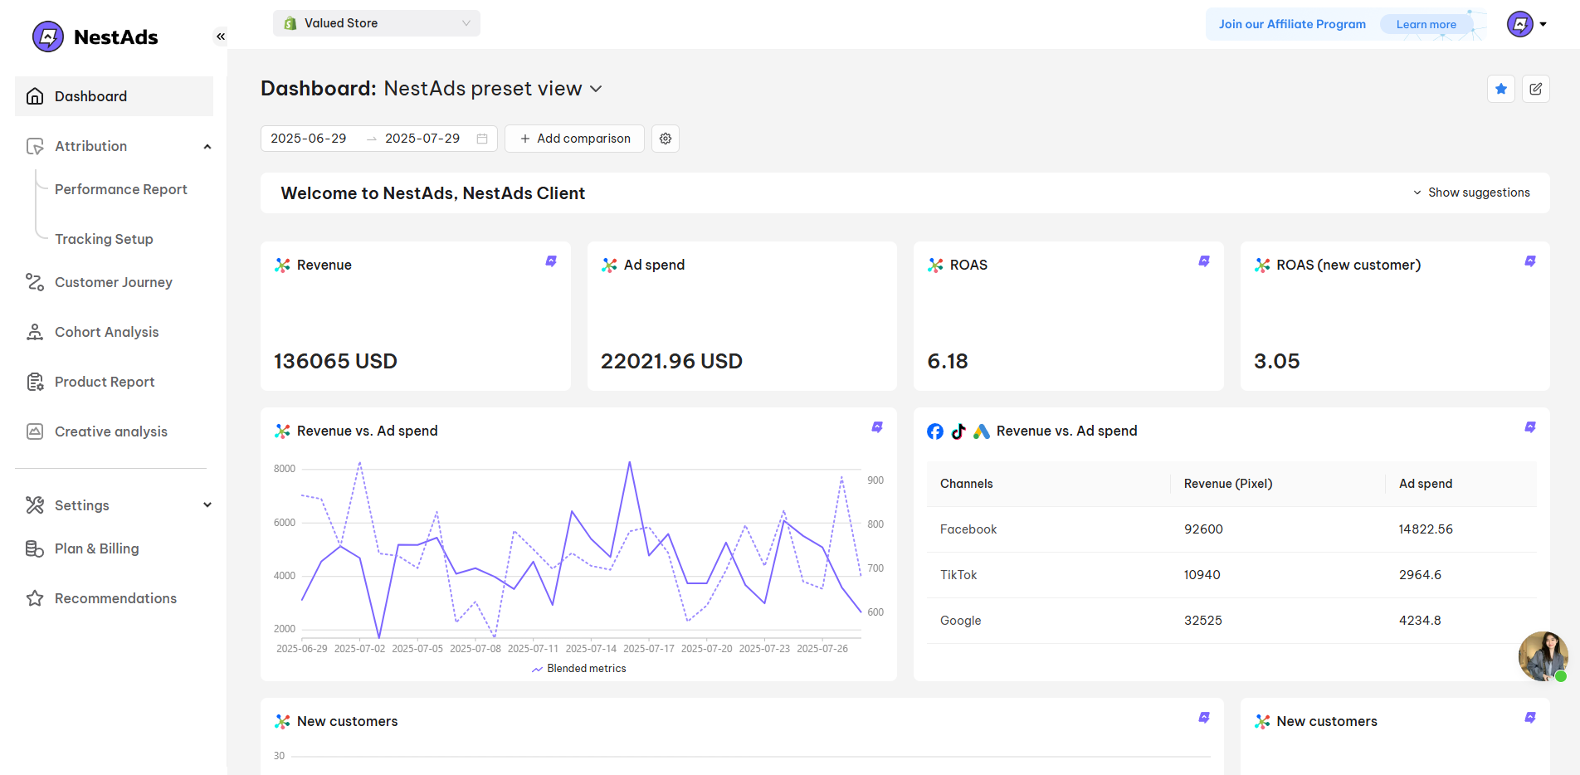Open dashboard settings gear icon
Image resolution: width=1580 pixels, height=775 pixels.
(x=666, y=139)
